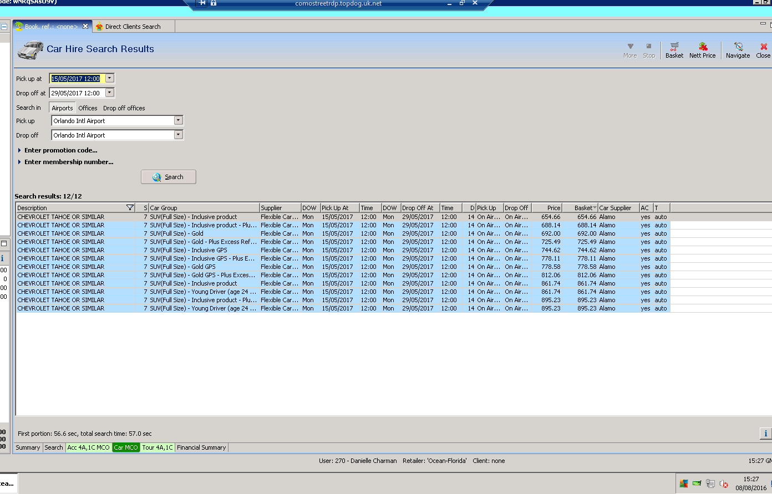
Task: Open the Car MCO tab
Action: [x=126, y=447]
